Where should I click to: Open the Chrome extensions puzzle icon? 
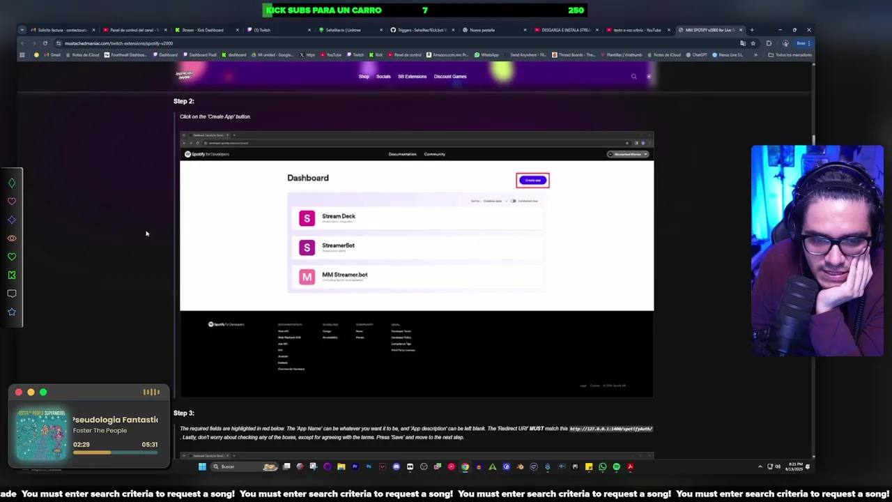point(769,43)
